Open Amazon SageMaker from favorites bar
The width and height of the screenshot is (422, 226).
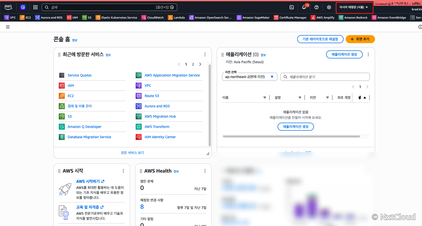pos(253,18)
